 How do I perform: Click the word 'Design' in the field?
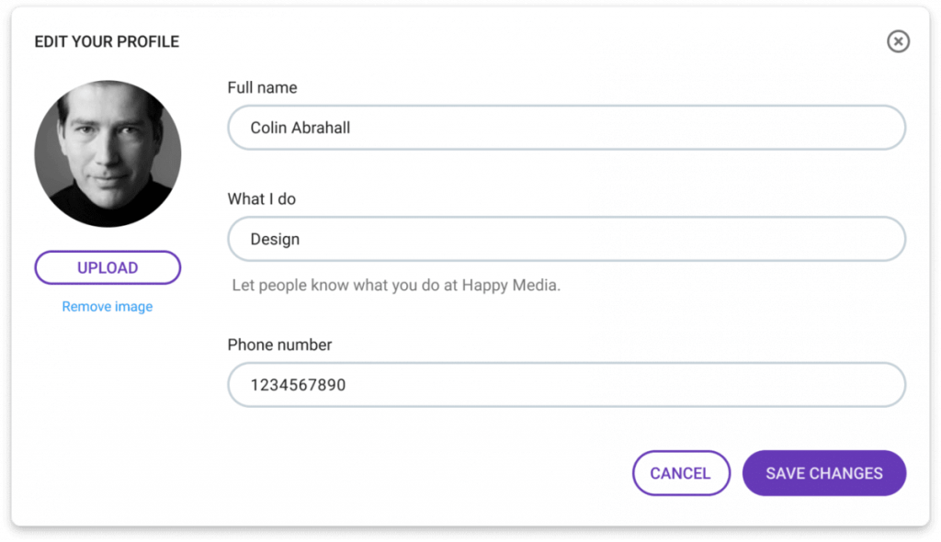click(x=275, y=240)
